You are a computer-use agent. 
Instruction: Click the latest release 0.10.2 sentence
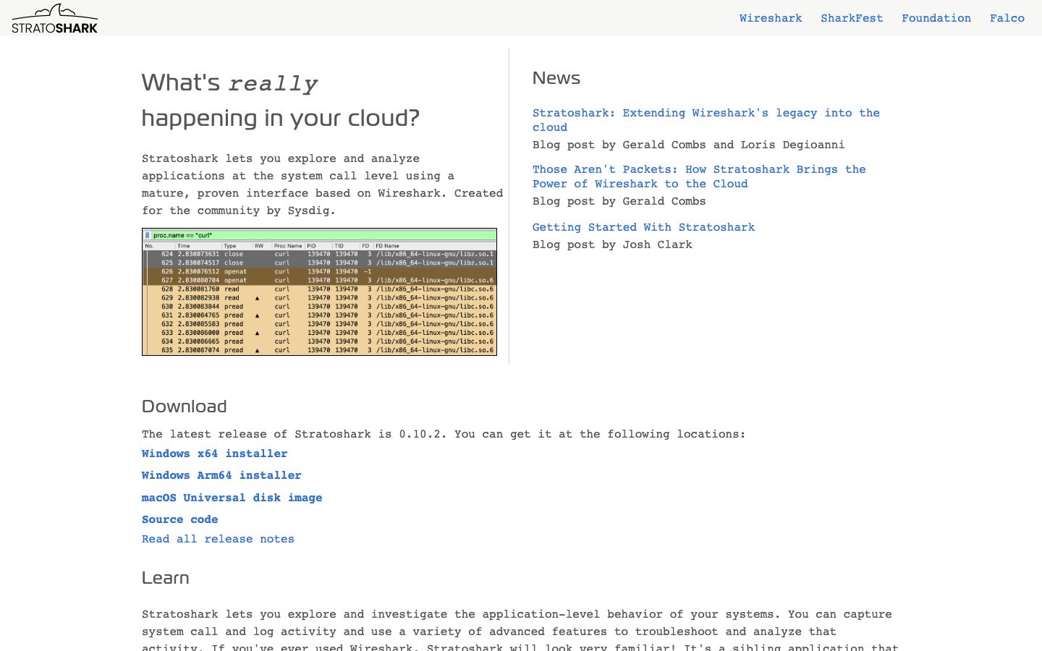(x=444, y=434)
